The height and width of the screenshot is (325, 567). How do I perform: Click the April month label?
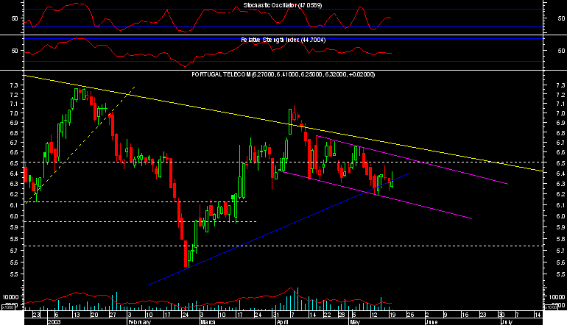tap(283, 322)
